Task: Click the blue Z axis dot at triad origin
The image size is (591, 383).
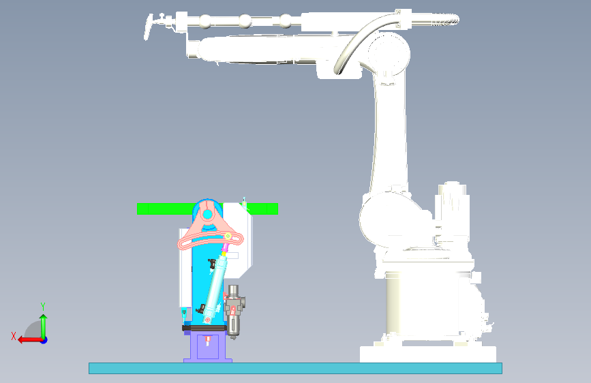Action: pos(44,340)
